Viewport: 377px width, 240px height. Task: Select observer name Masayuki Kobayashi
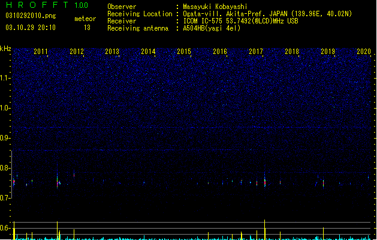(x=215, y=7)
